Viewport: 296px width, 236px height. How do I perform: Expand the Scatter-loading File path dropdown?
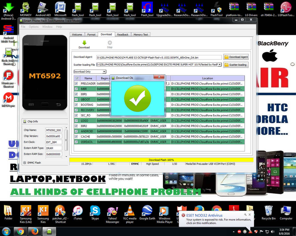tap(220, 65)
